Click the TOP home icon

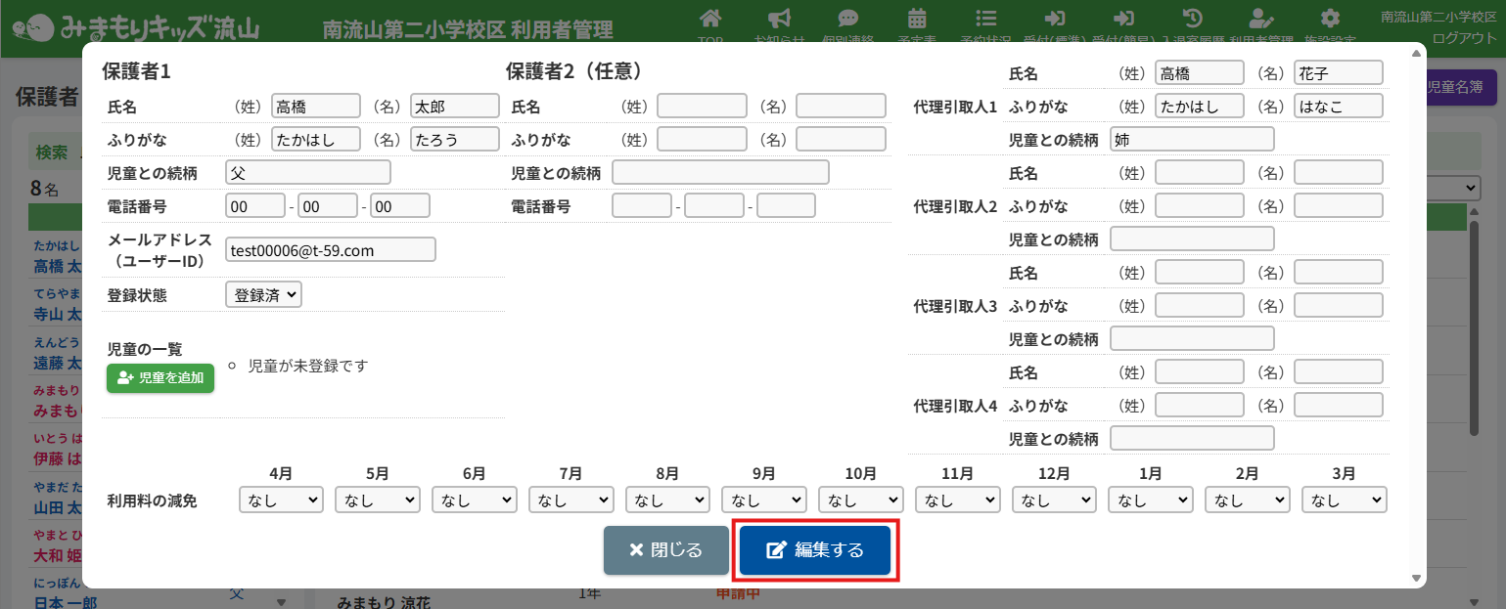711,20
